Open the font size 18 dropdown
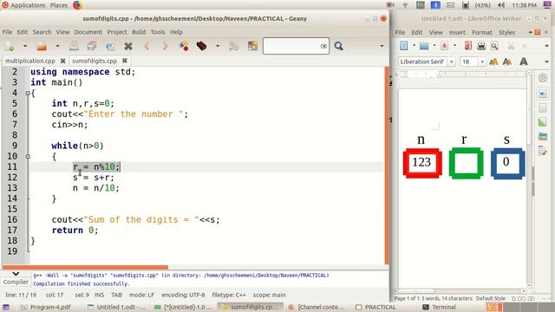The image size is (555, 312). 482,62
